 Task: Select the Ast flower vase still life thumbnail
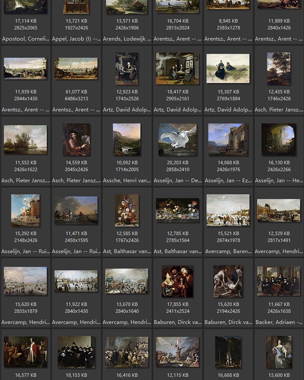pos(127,210)
